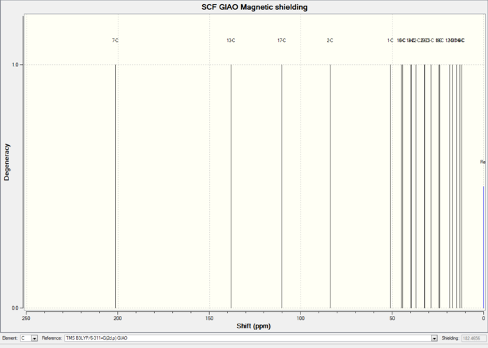Select the 7-C peak line near 200 ppm
This screenshot has width=488, height=348.
coord(116,186)
